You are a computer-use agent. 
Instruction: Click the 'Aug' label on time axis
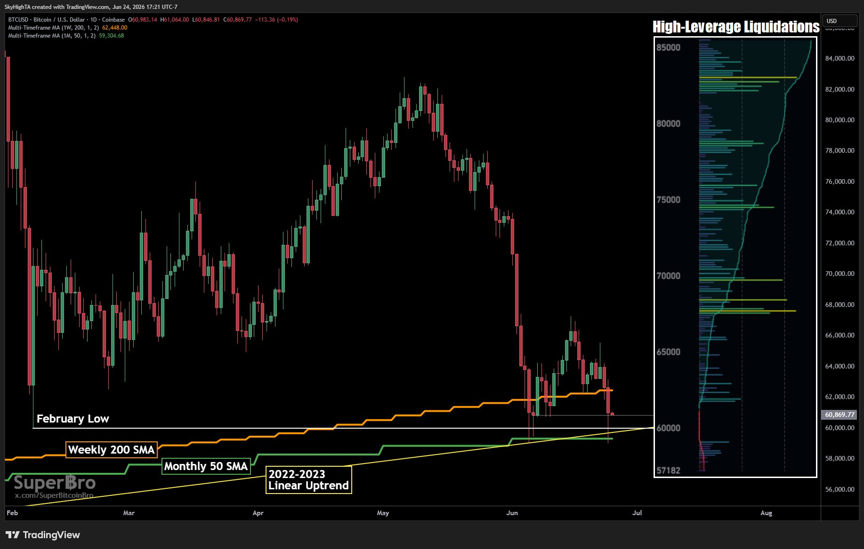(766, 513)
